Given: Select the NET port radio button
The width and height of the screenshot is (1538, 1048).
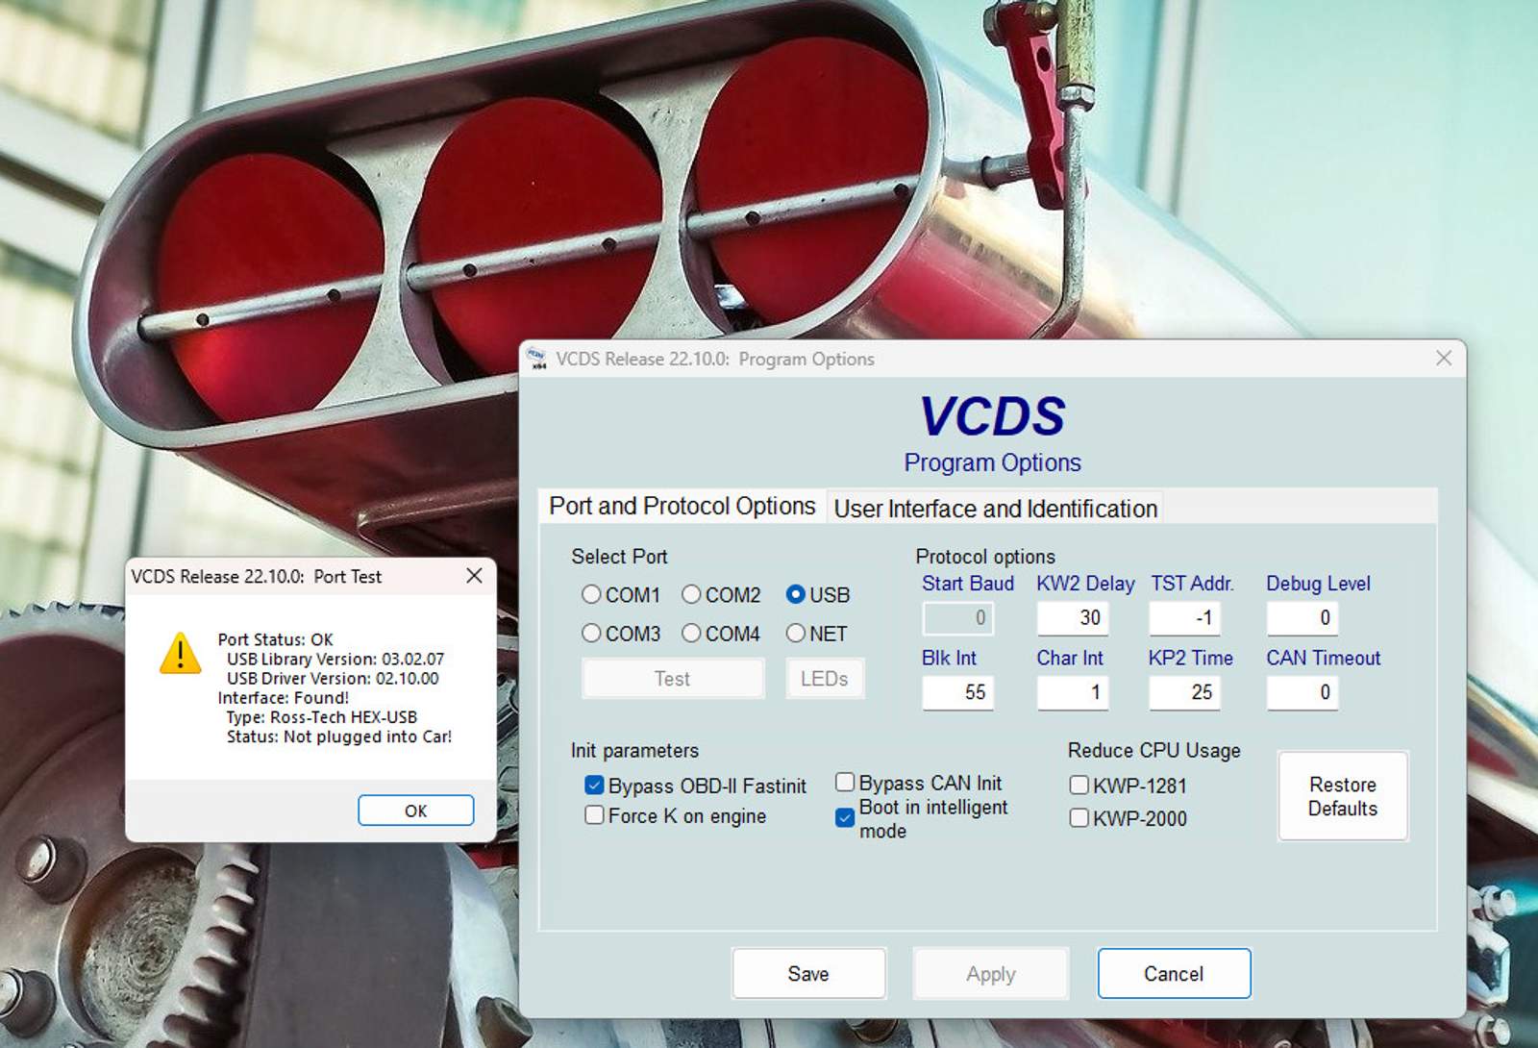Looking at the screenshot, I should click(795, 633).
